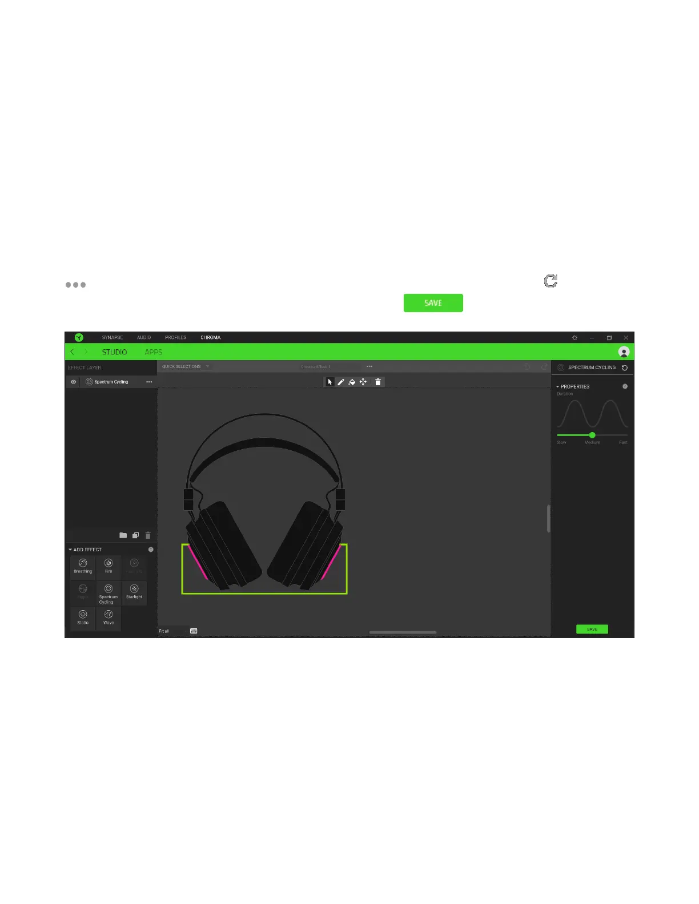Add the Wave effect
The width and height of the screenshot is (699, 904).
coord(109,618)
